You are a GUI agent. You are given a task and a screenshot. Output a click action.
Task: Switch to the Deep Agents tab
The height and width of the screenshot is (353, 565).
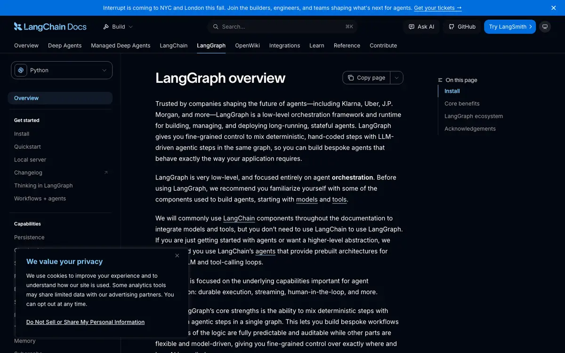(x=65, y=46)
